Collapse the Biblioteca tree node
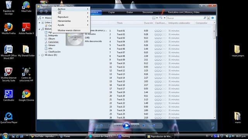248x139 pixels. [x=40, y=29]
